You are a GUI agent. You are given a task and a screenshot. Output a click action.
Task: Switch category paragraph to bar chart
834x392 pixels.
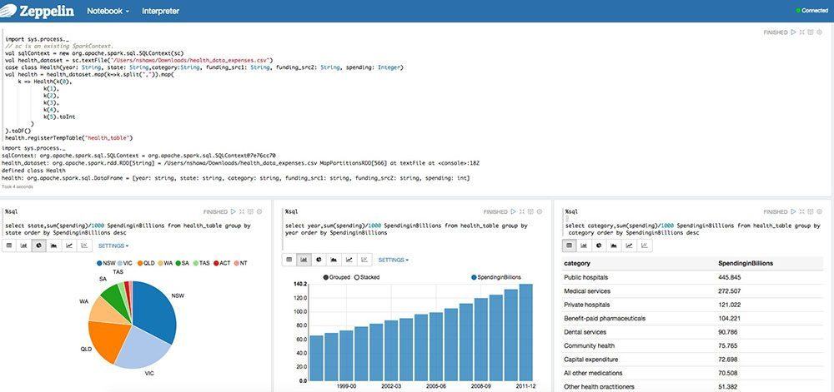(x=584, y=246)
